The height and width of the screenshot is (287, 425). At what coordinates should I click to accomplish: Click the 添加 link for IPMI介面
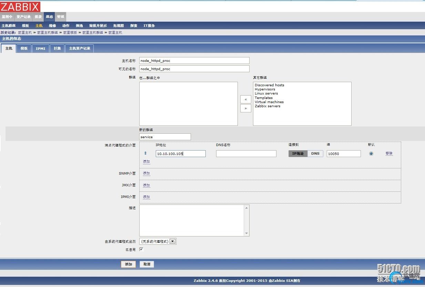pyautogui.click(x=146, y=197)
